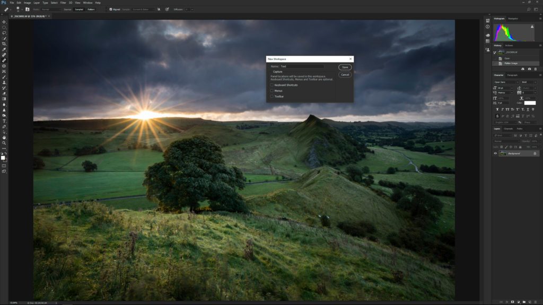Select the Hand tool
This screenshot has height=305, width=543.
pyautogui.click(x=4, y=138)
